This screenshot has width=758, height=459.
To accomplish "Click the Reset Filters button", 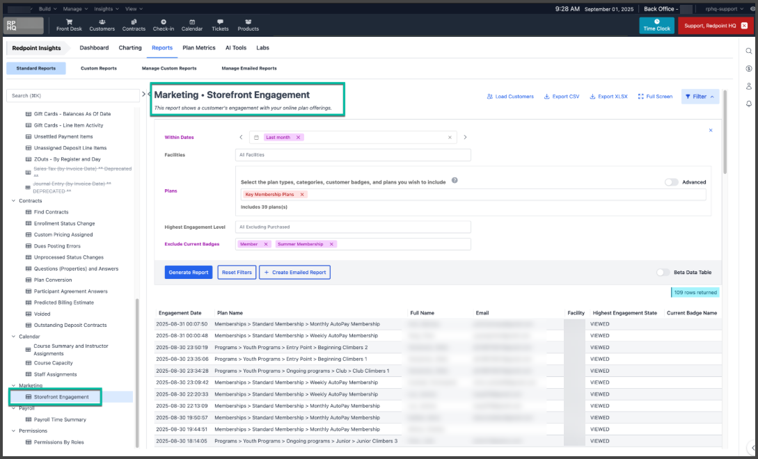I will [237, 273].
